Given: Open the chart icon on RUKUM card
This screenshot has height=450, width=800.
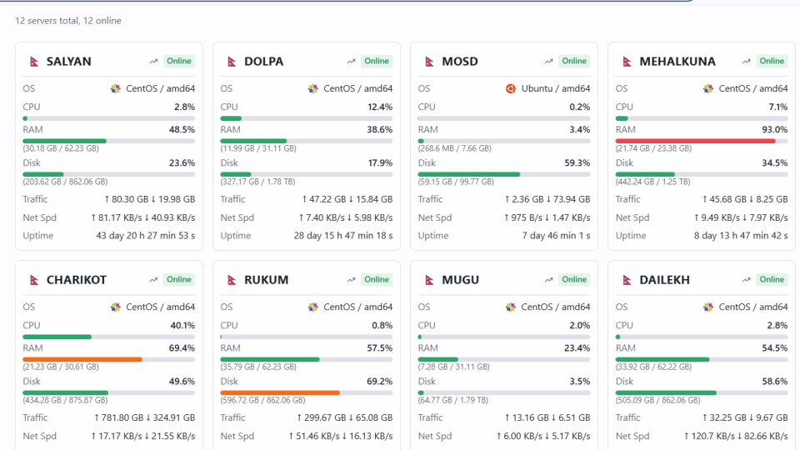Looking at the screenshot, I should click(x=351, y=280).
